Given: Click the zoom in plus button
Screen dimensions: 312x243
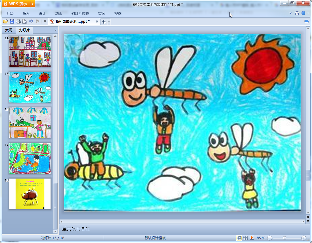Looking at the screenshot, I should click(304, 238).
